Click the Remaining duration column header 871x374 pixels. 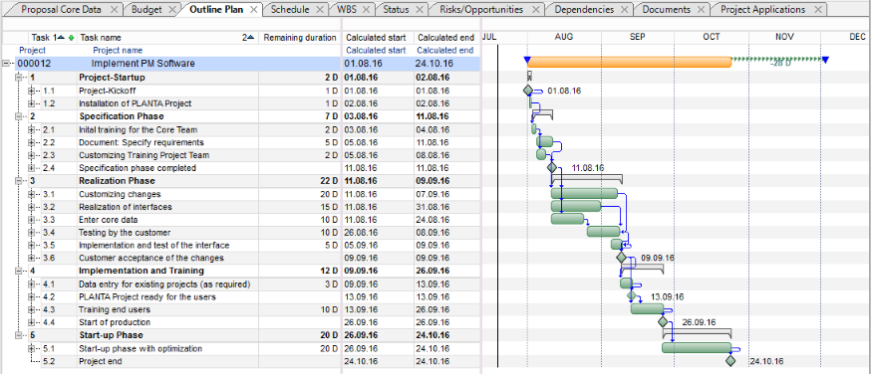300,38
